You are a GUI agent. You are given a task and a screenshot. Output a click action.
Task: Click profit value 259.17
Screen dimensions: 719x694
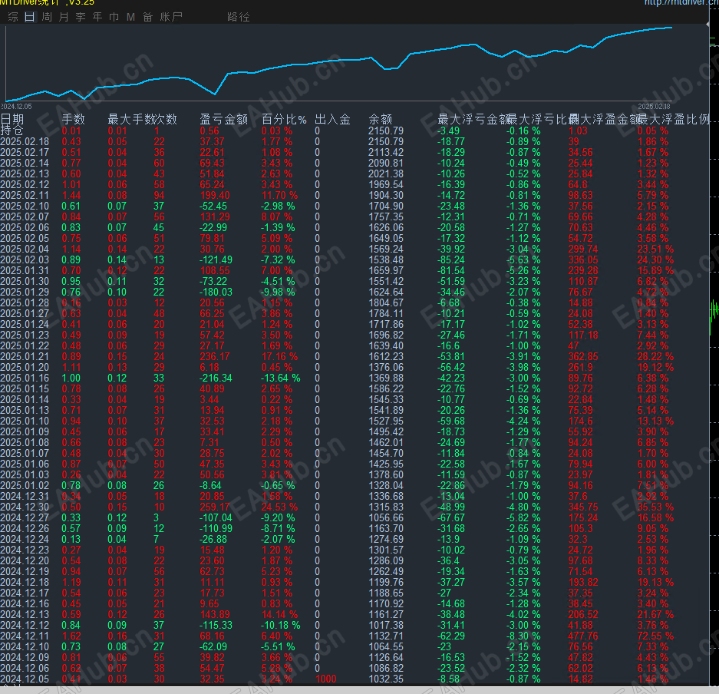click(x=215, y=507)
